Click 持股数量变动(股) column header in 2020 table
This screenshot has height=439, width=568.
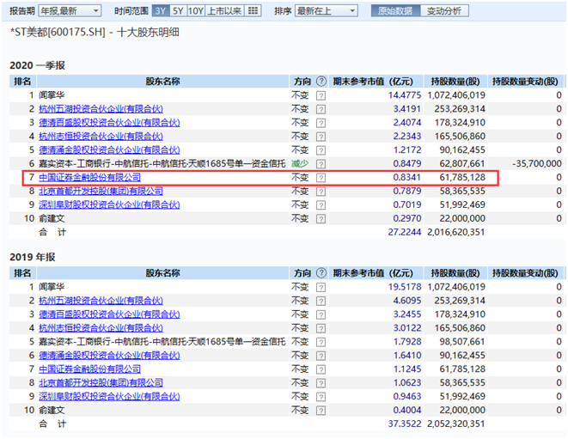tap(526, 81)
